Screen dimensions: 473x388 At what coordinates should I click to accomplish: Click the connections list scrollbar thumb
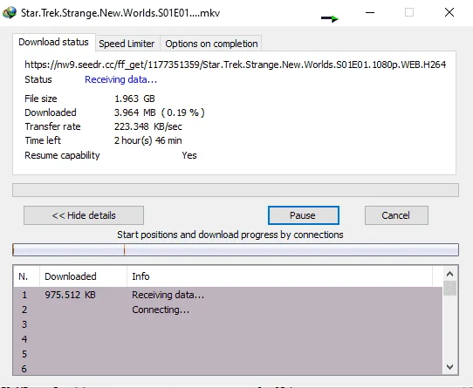449,288
